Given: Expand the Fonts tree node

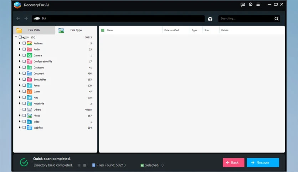Looking at the screenshot, I should (x=20, y=85).
